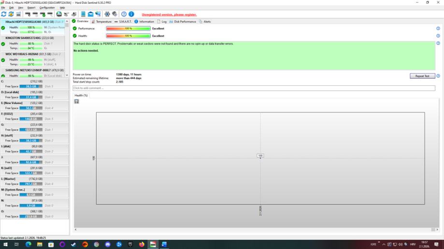Select the L: [Maxtor] partition
Screen dimensions: 444x249
(x=35, y=181)
